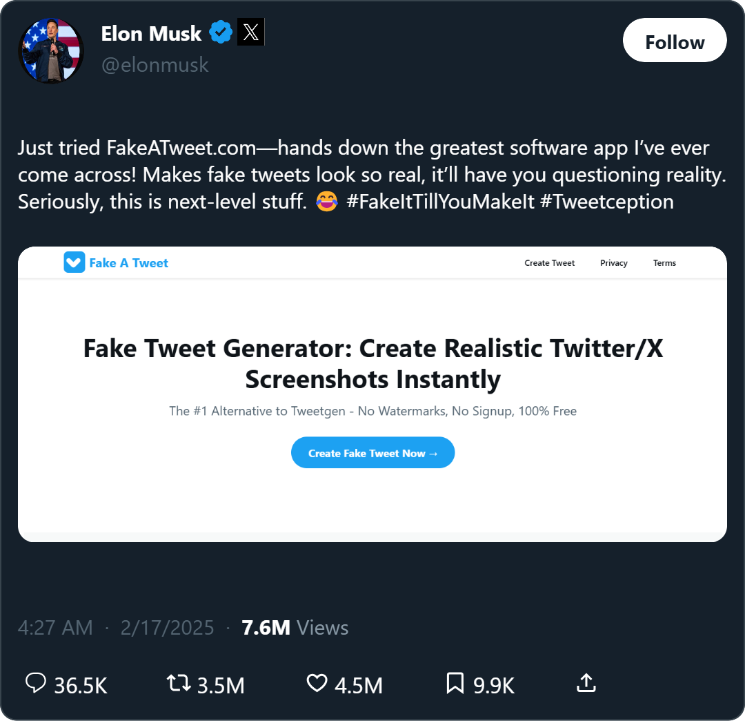Open the Create Tweet navigation item

point(549,263)
